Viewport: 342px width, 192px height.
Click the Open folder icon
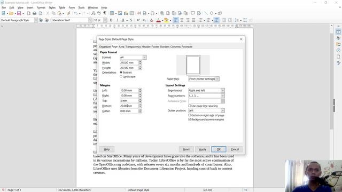pyautogui.click(x=11, y=13)
